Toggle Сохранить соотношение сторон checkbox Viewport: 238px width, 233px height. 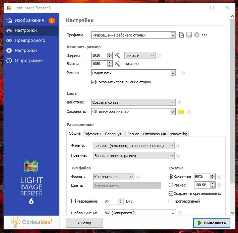93,82
